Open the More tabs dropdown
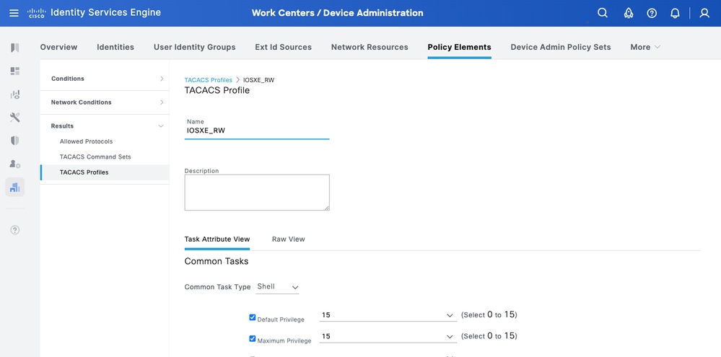Screen dimensions: 721x357 pyautogui.click(x=644, y=47)
